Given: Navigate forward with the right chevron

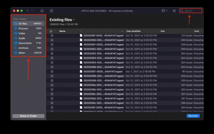Looking at the screenshot, I should tap(32, 11).
